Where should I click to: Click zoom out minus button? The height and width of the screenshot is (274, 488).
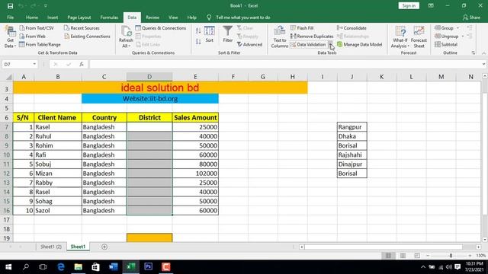tap(428, 256)
